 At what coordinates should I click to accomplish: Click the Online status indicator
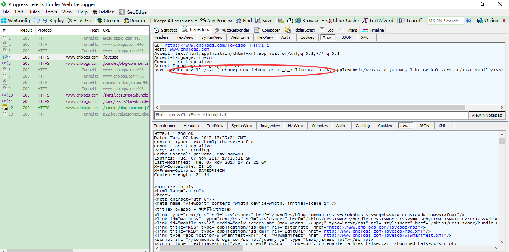click(x=487, y=21)
